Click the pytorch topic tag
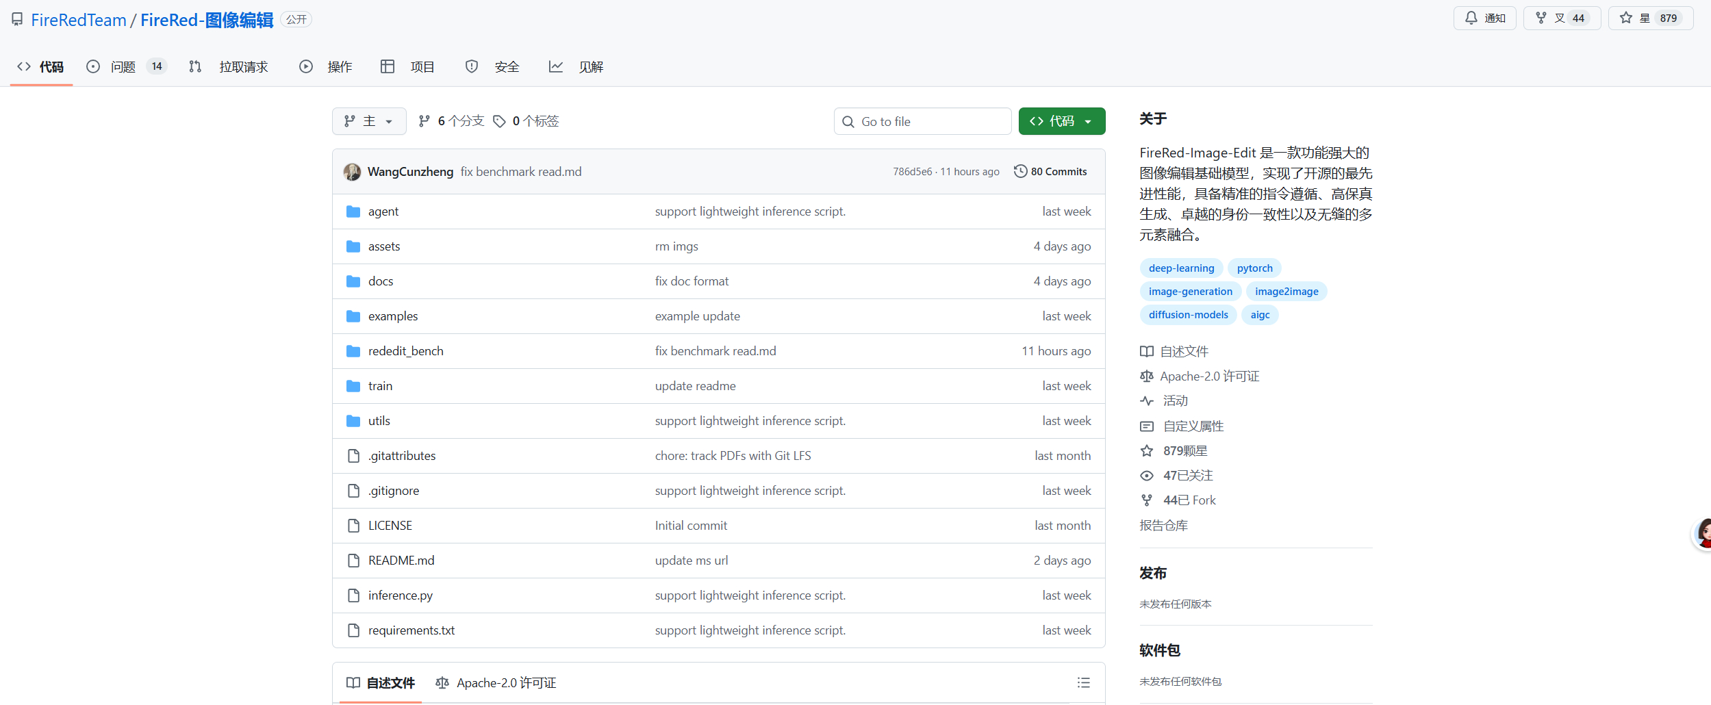Screen dimensions: 1711x705 click(x=1255, y=268)
